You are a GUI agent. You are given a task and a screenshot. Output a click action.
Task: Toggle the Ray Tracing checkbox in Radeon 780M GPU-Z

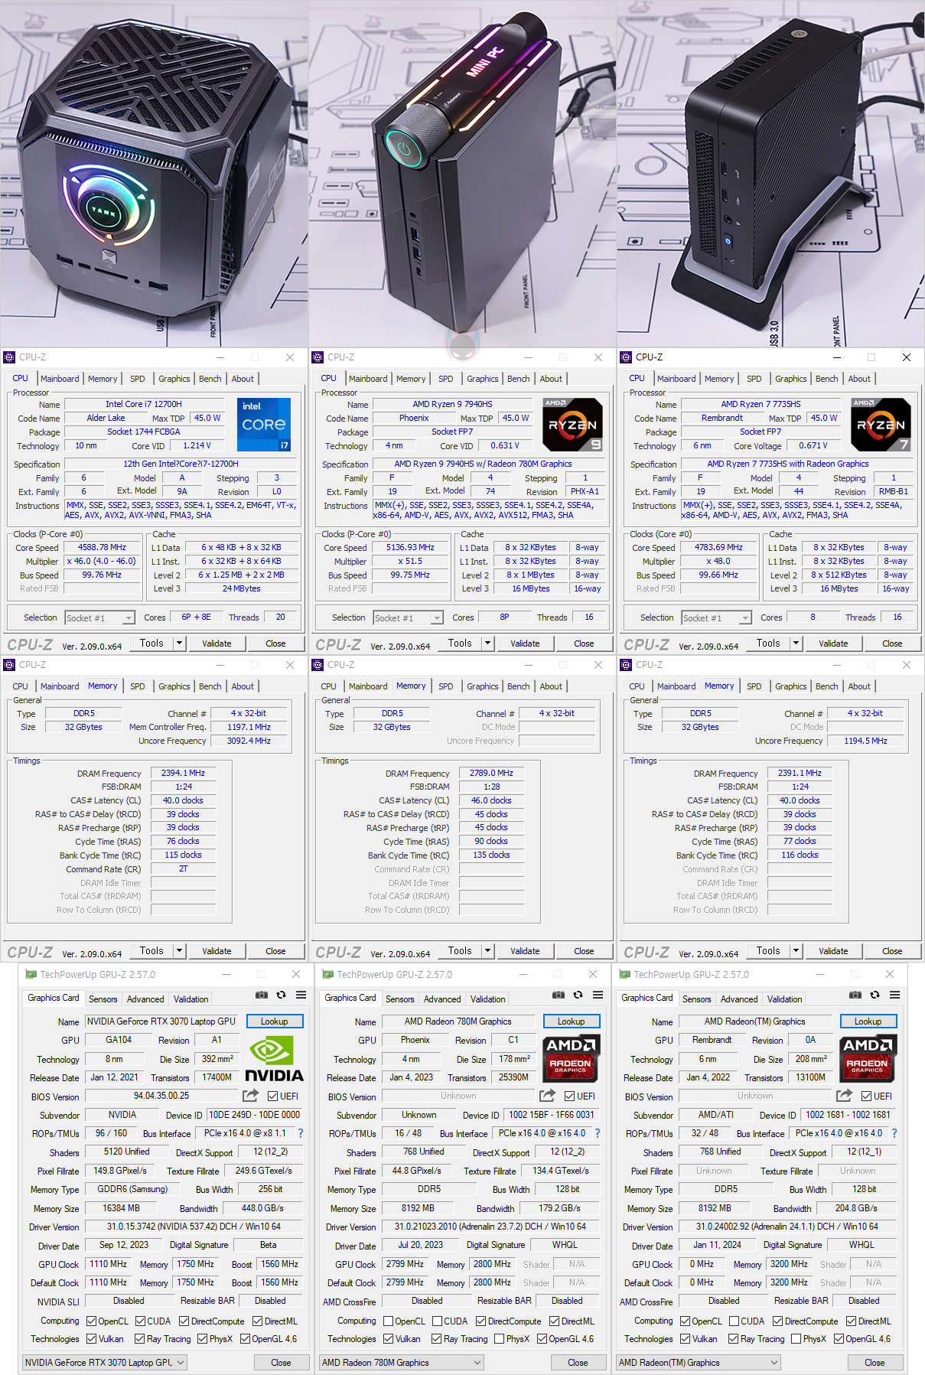[436, 1339]
